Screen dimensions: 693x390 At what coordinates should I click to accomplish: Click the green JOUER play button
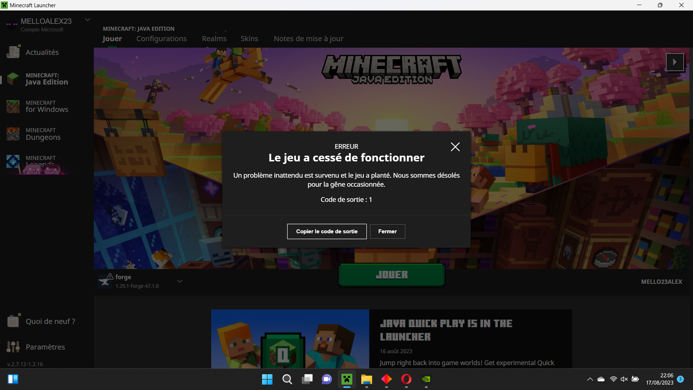392,275
